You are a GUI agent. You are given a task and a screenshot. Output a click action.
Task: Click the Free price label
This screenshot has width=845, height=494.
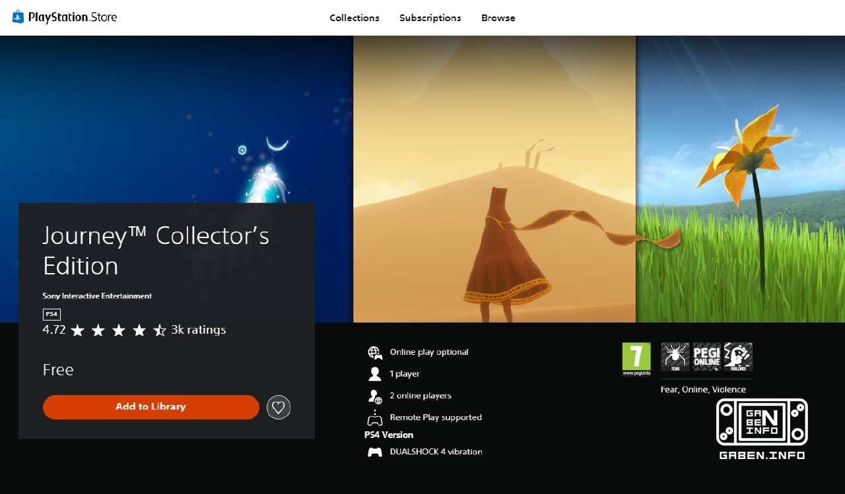[x=58, y=370]
